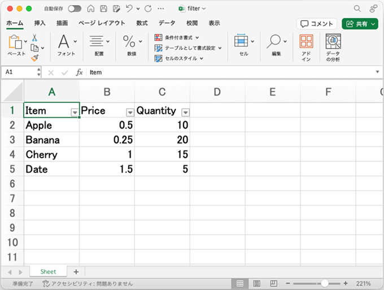Select the Cherry quantity cell 15
This screenshot has width=384, height=290.
(163, 154)
